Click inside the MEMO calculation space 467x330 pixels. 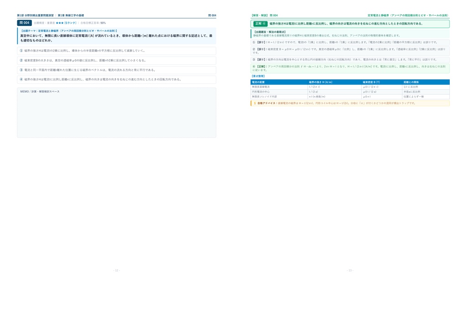pos(116,113)
